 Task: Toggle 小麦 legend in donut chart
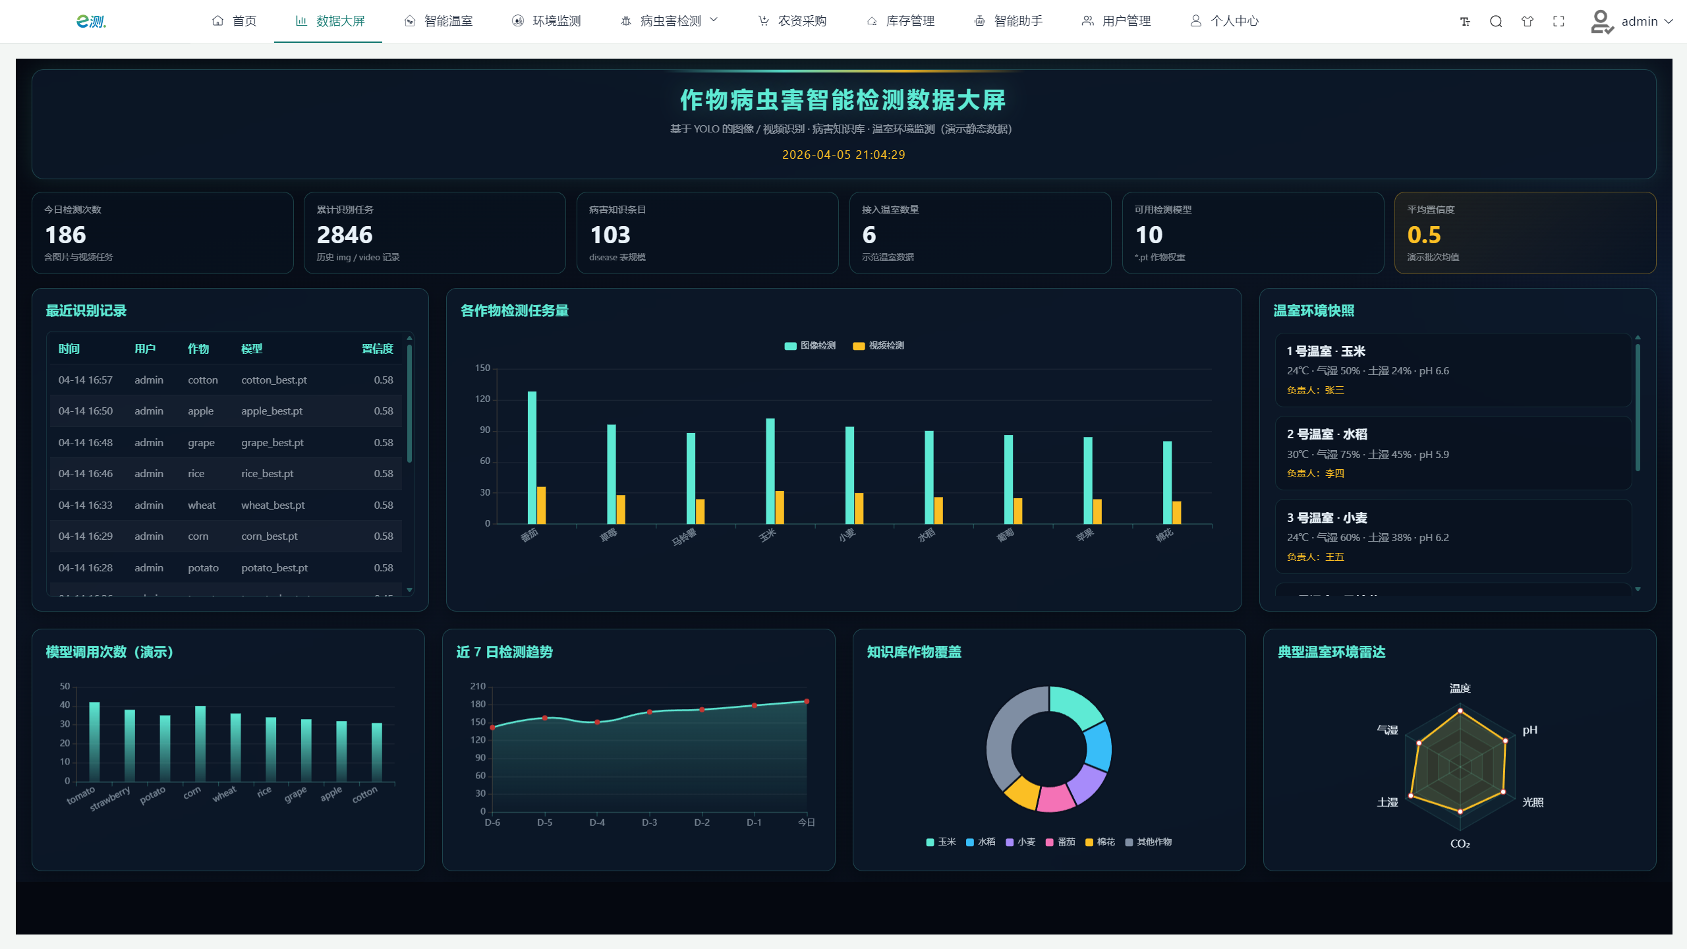coord(1020,842)
